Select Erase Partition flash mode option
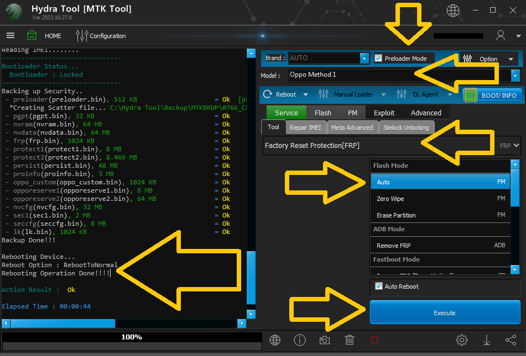Screen dimensions: 526x356 click(440, 215)
